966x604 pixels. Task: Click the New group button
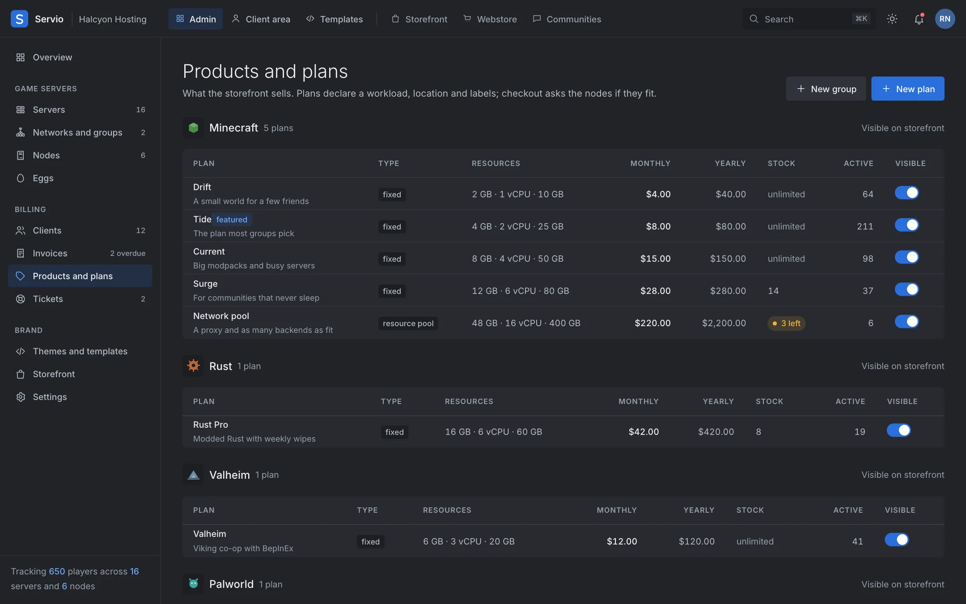(x=826, y=89)
